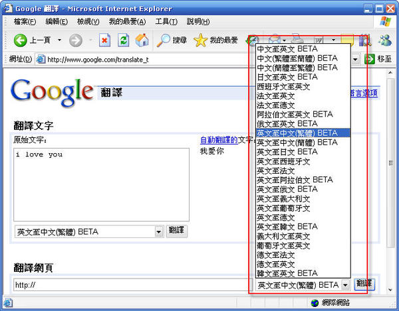The height and width of the screenshot is (311, 399).
Task: Select 中文(簡體至繁體) BETA option
Action: pyautogui.click(x=303, y=67)
